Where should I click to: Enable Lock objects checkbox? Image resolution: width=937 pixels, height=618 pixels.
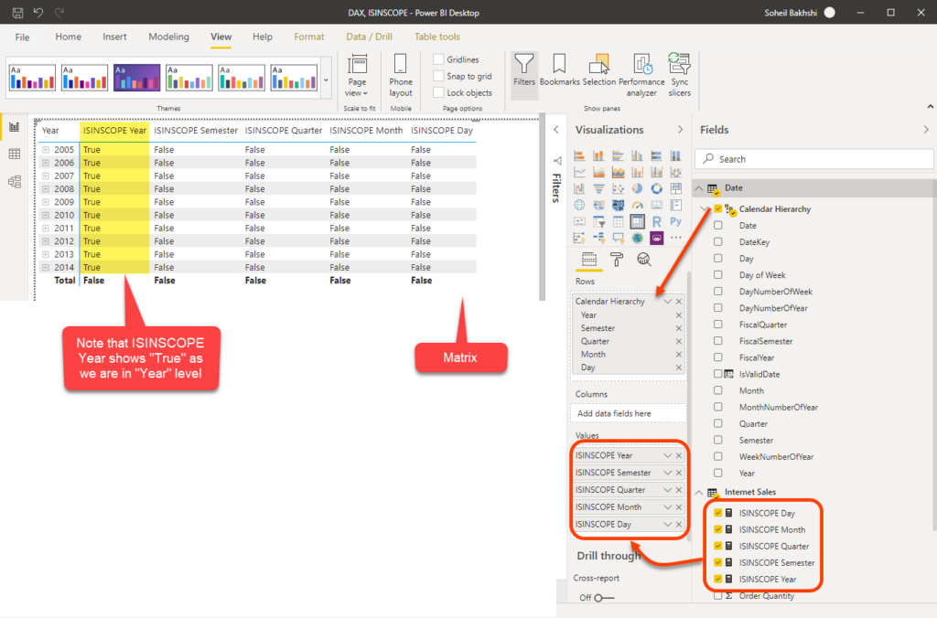point(438,92)
